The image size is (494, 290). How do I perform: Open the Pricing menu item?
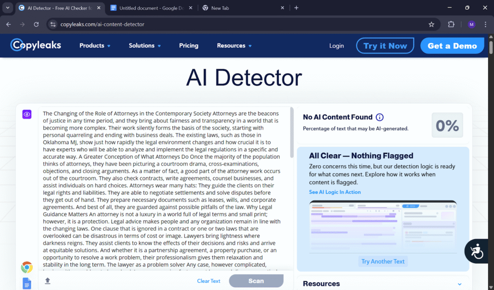(x=189, y=46)
